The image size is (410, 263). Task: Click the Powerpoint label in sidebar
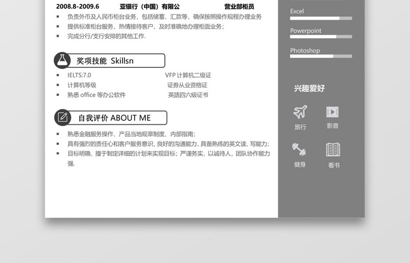click(x=306, y=31)
